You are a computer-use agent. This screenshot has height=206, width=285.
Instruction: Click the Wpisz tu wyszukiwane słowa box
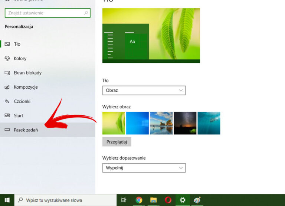(65, 200)
